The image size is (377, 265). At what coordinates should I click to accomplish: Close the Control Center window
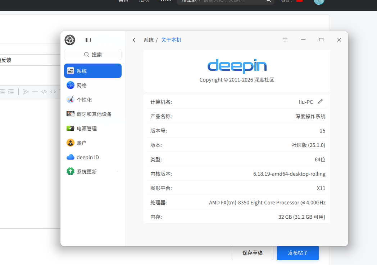(x=339, y=40)
